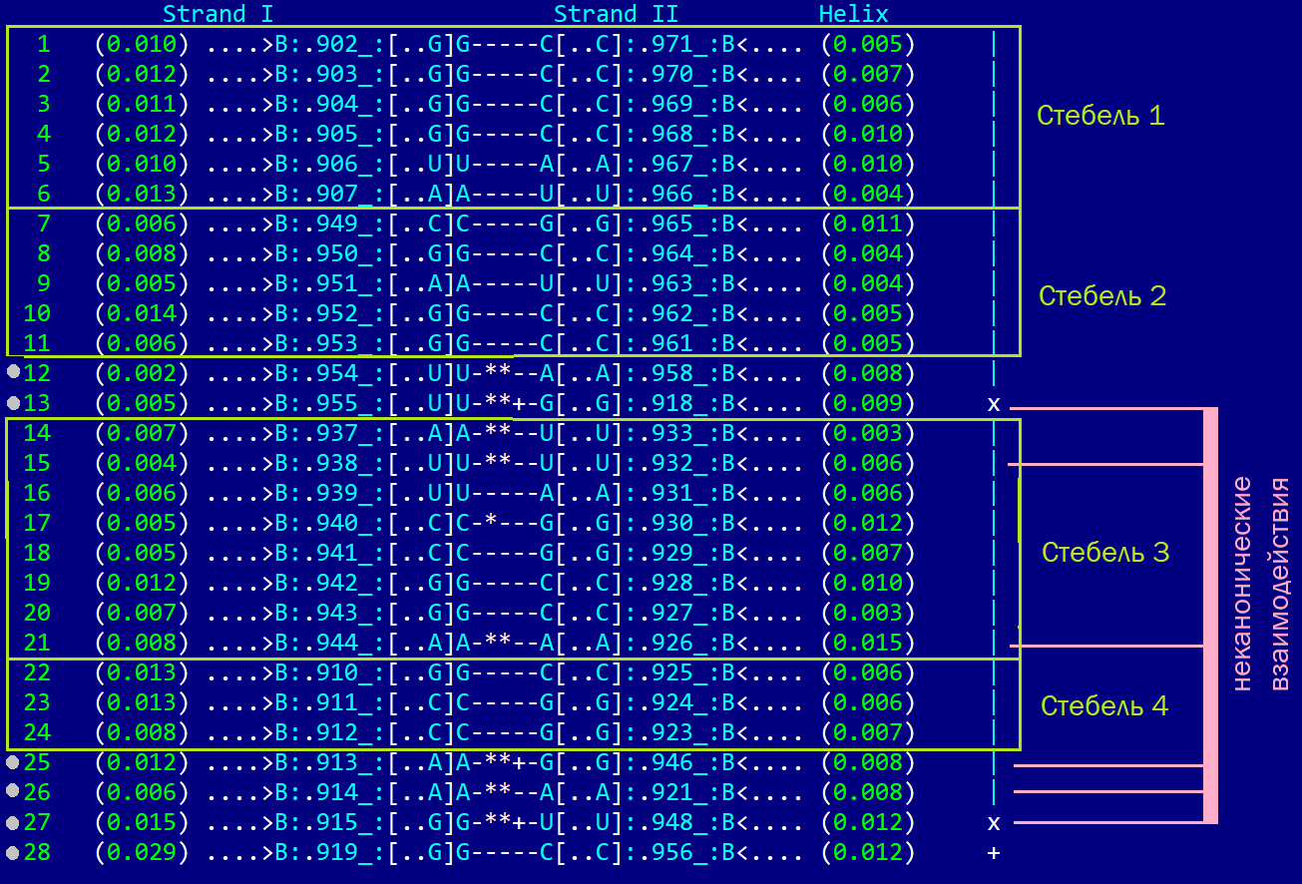Click the (0.029) value in row 28
The width and height of the screenshot is (1302, 884).
pyautogui.click(x=142, y=853)
